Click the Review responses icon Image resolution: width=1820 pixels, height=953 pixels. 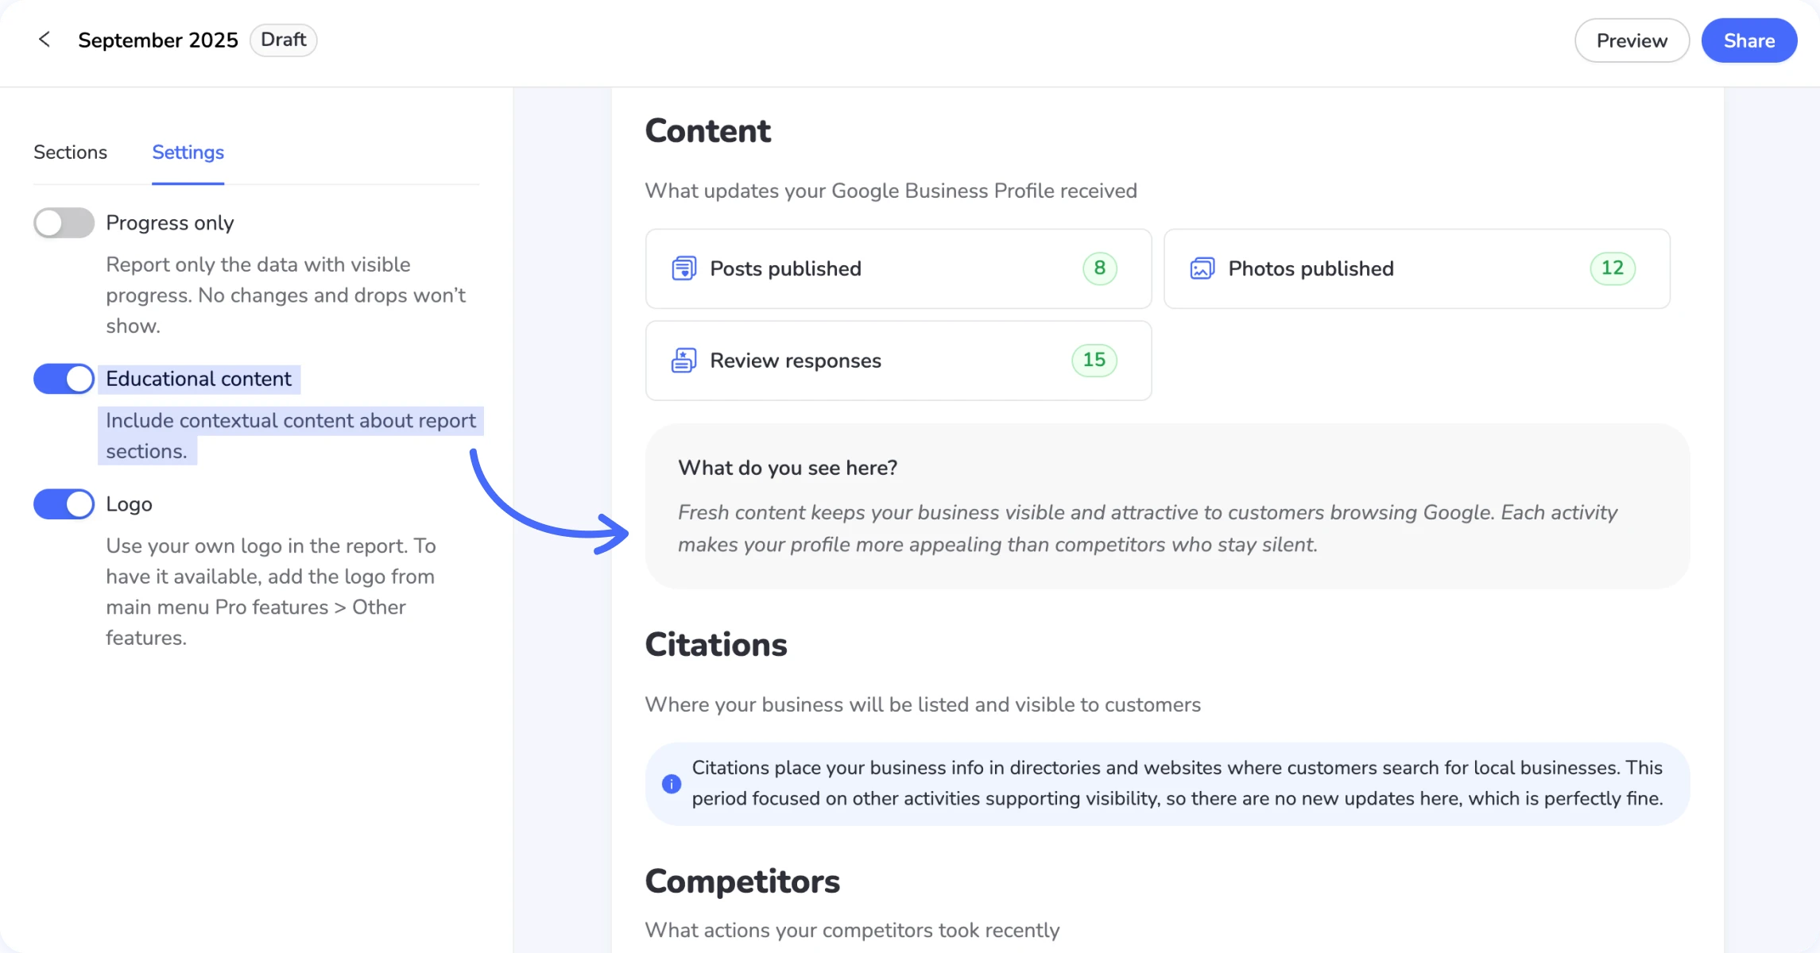[x=683, y=361]
